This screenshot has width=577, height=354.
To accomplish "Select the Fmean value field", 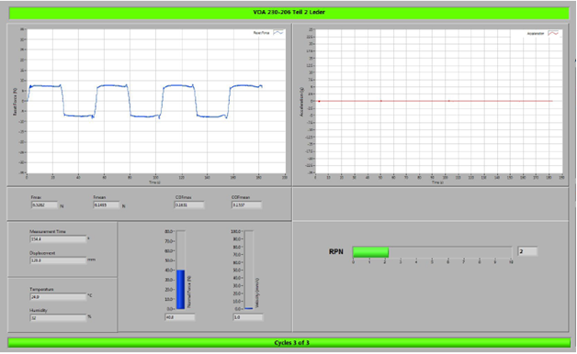I will tap(107, 205).
